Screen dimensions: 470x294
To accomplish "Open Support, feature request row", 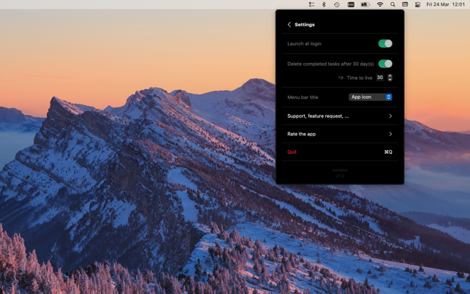I will (340, 116).
